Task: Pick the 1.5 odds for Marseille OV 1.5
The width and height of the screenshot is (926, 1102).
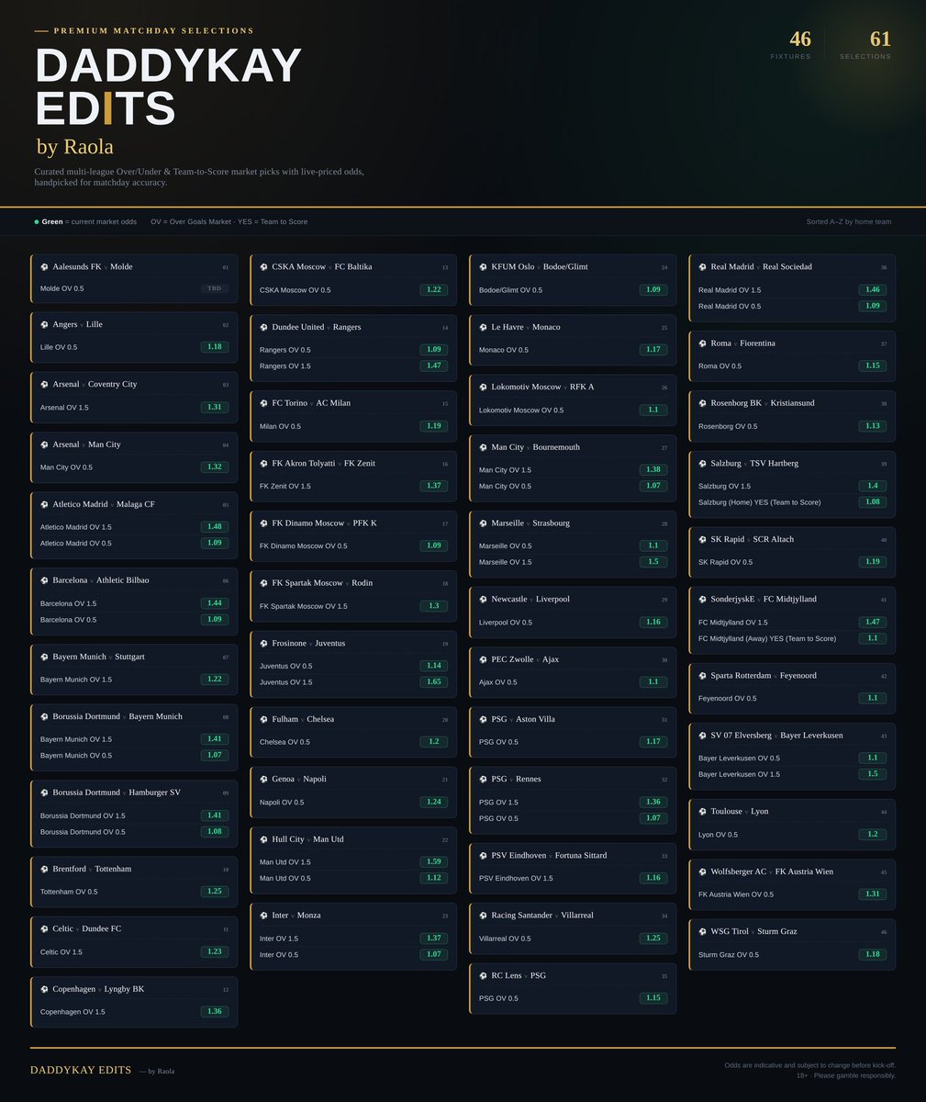Action: 653,561
